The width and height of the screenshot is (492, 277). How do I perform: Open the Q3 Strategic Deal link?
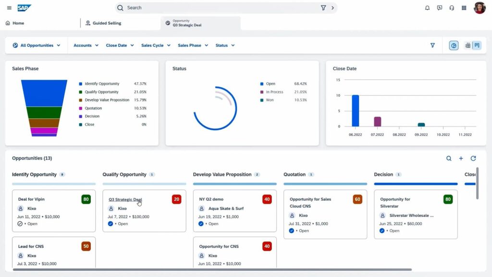tap(124, 199)
